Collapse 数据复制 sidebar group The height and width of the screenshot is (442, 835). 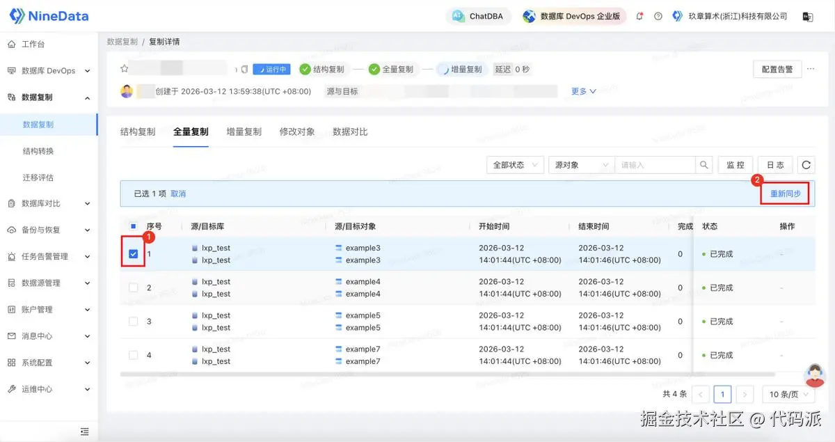[49, 97]
